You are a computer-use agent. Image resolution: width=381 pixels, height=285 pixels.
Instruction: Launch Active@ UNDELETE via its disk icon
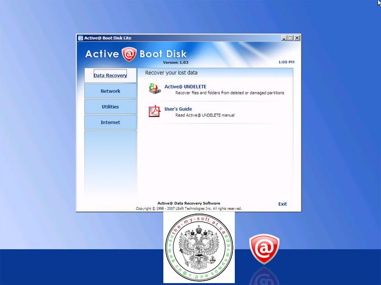(x=154, y=89)
